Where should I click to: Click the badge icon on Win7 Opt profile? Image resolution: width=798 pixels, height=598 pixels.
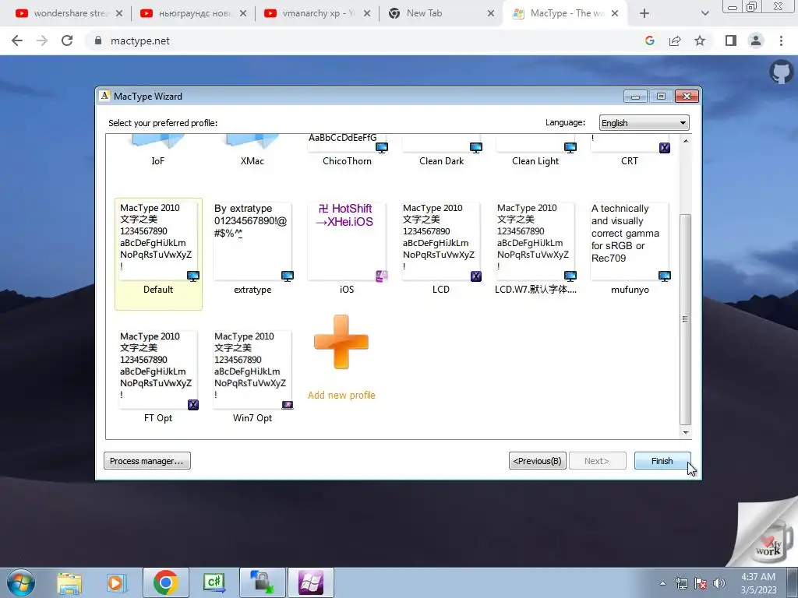pos(288,405)
